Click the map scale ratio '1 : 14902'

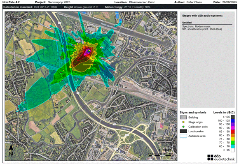click(165, 150)
